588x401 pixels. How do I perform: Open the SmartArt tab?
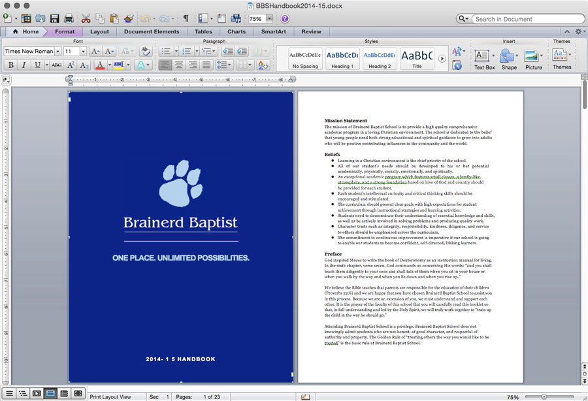click(273, 32)
